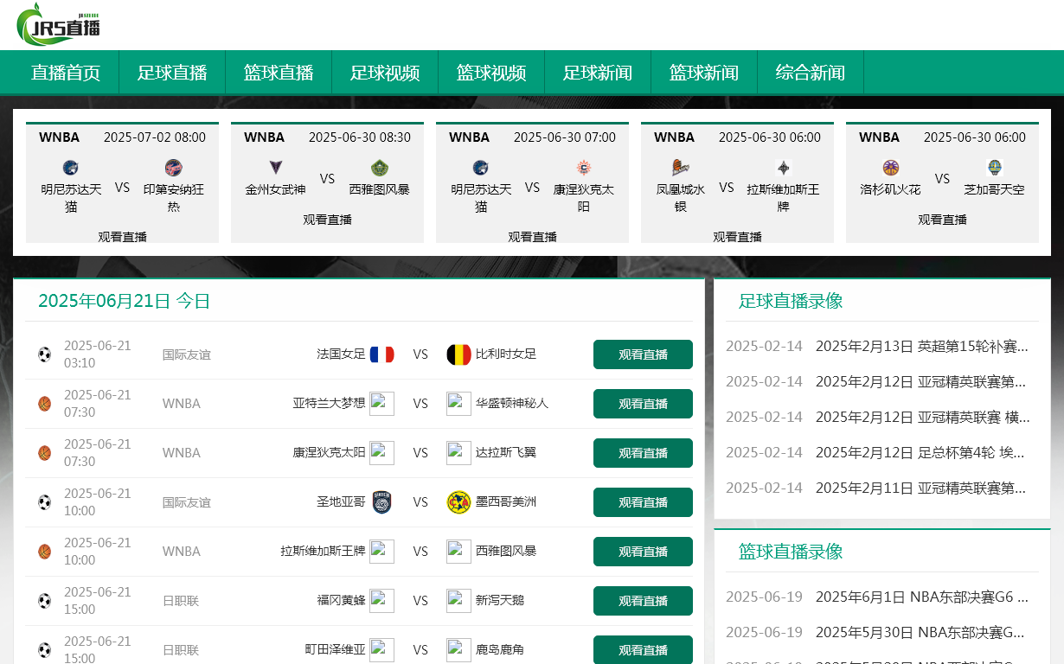Click the image placeholder next to 新泻天鹅
This screenshot has height=664, width=1064.
pyautogui.click(x=458, y=601)
